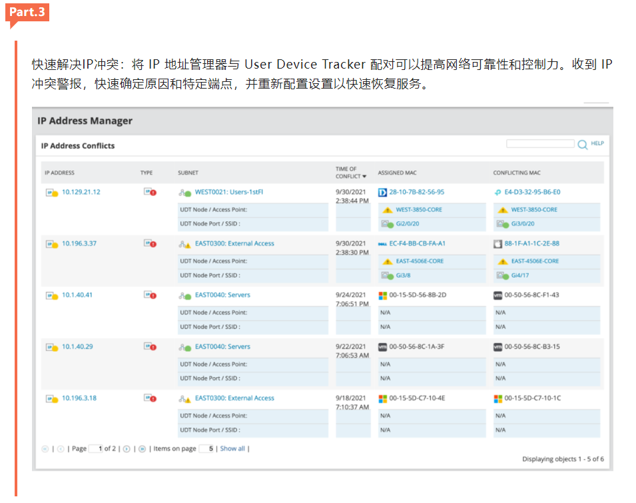
Task: Click MAC address 00-15-5D-56-8B-2D
Action: (418, 295)
